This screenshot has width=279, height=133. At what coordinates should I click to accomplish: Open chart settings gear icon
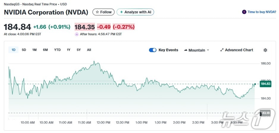265,50
